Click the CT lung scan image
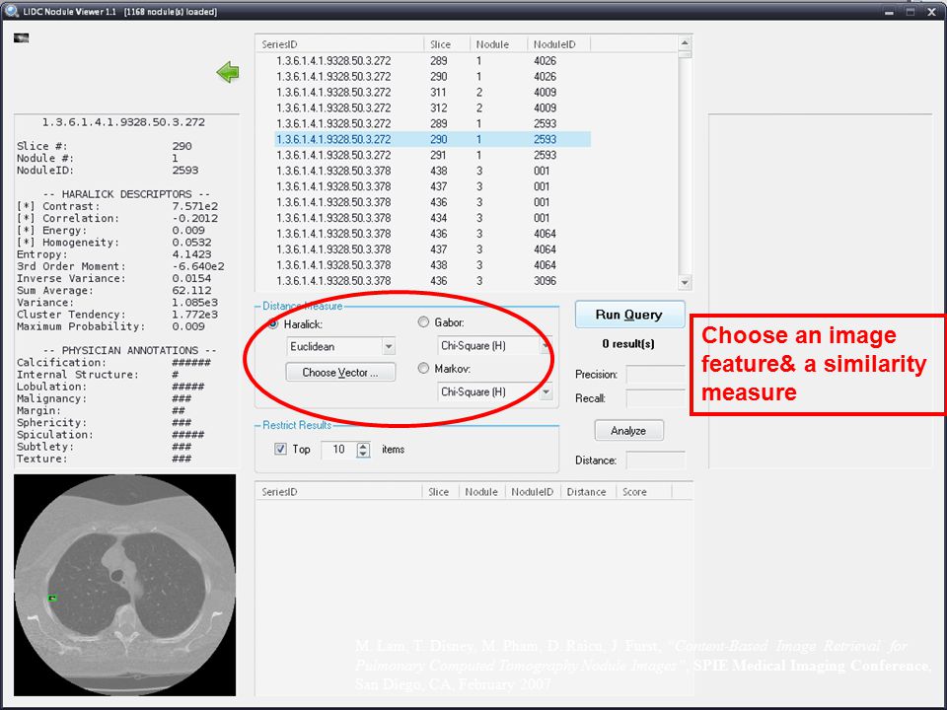This screenshot has width=947, height=710. coord(125,585)
